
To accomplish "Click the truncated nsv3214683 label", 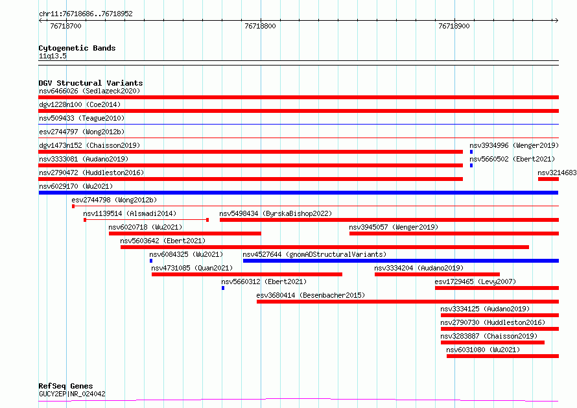I will [x=557, y=173].
